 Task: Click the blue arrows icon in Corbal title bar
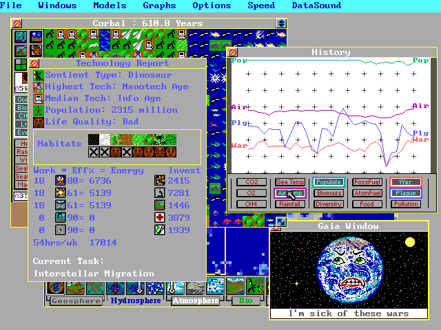(281, 23)
